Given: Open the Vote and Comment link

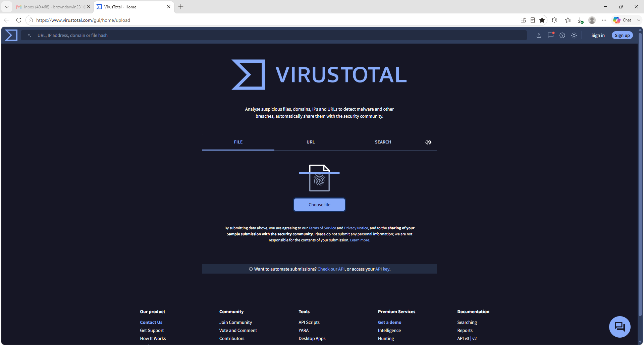Looking at the screenshot, I should [238, 330].
